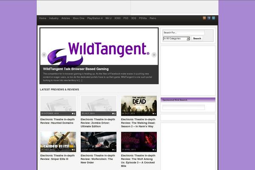Open the In All Categories dropdown
This screenshot has width=255, height=170.
pos(176,39)
